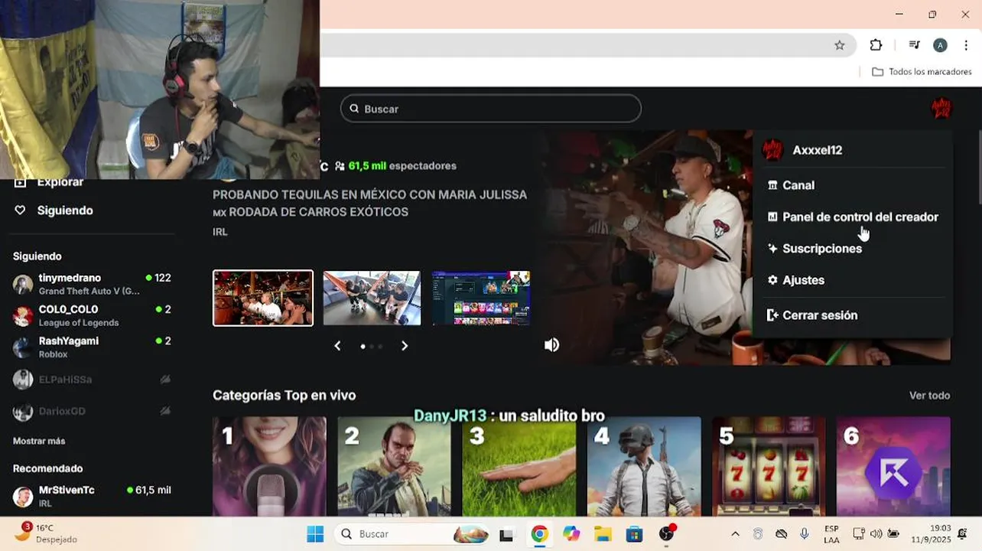This screenshot has width=982, height=551.
Task: Open Chrome three-dot menu
Action: (x=966, y=45)
